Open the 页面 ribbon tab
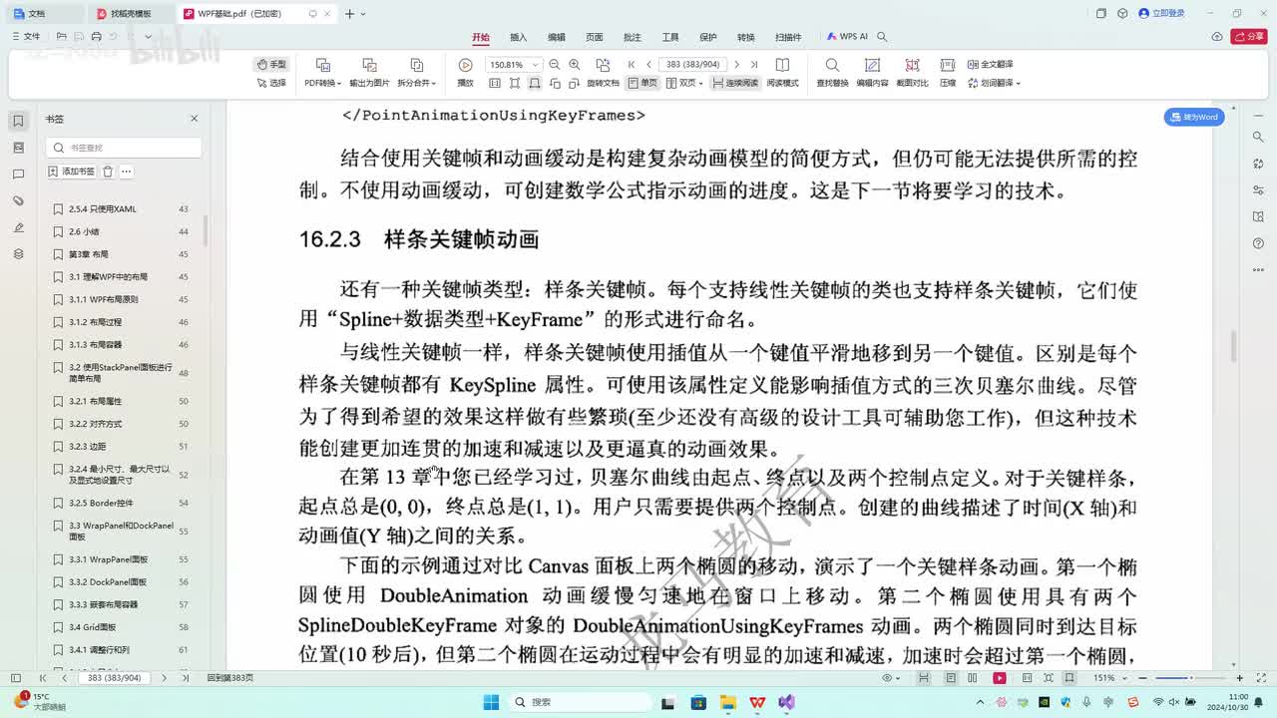Screen dimensions: 1277x718 click(x=595, y=37)
